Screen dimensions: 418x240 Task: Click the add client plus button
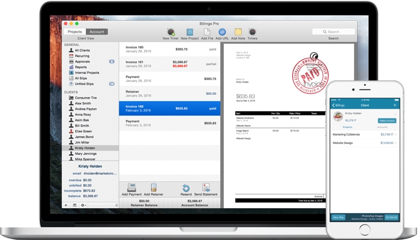pos(66,205)
